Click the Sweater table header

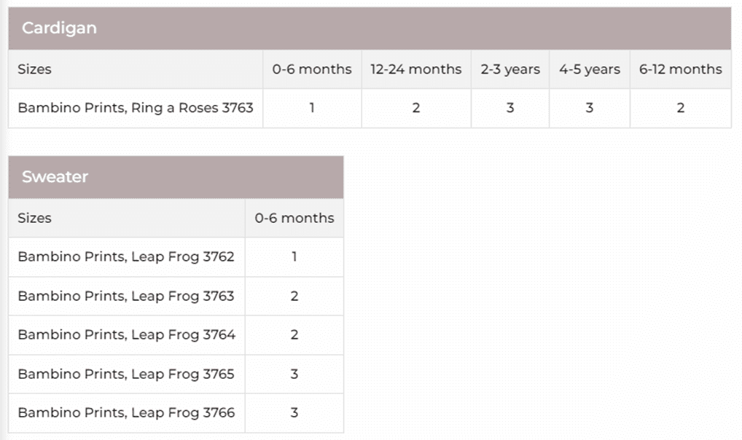coord(55,177)
